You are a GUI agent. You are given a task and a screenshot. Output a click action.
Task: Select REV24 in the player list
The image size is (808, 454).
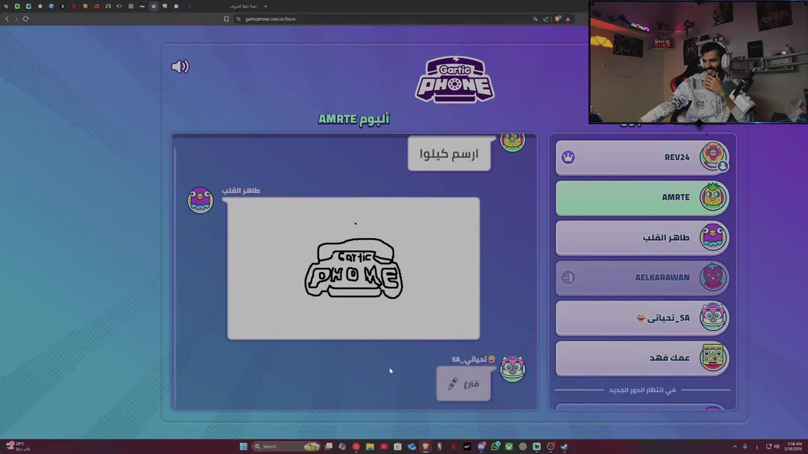(642, 157)
